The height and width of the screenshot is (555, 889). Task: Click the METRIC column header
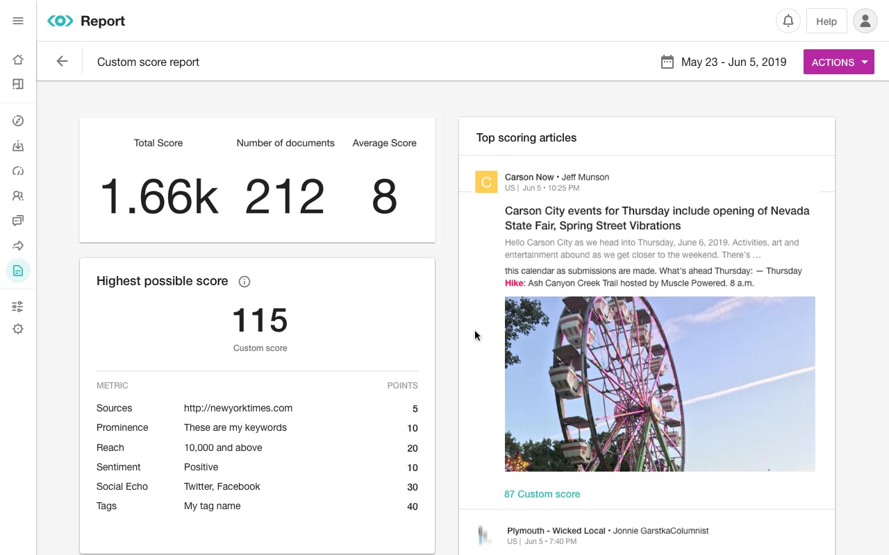113,385
